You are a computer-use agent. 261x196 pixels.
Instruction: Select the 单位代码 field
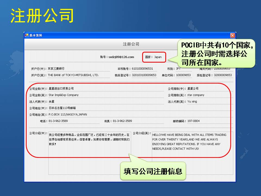point(184,75)
